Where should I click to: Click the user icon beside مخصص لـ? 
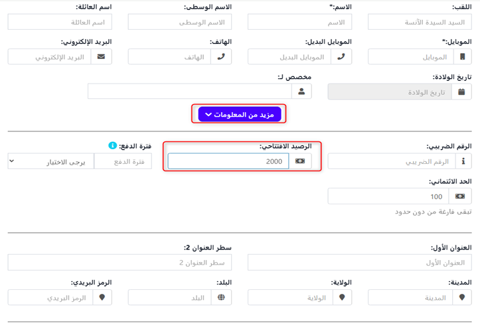(301, 92)
